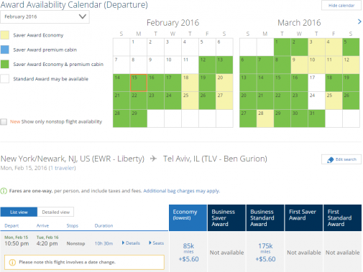Click Hide calendar button
This screenshot has height=272, width=363.
(341, 6)
